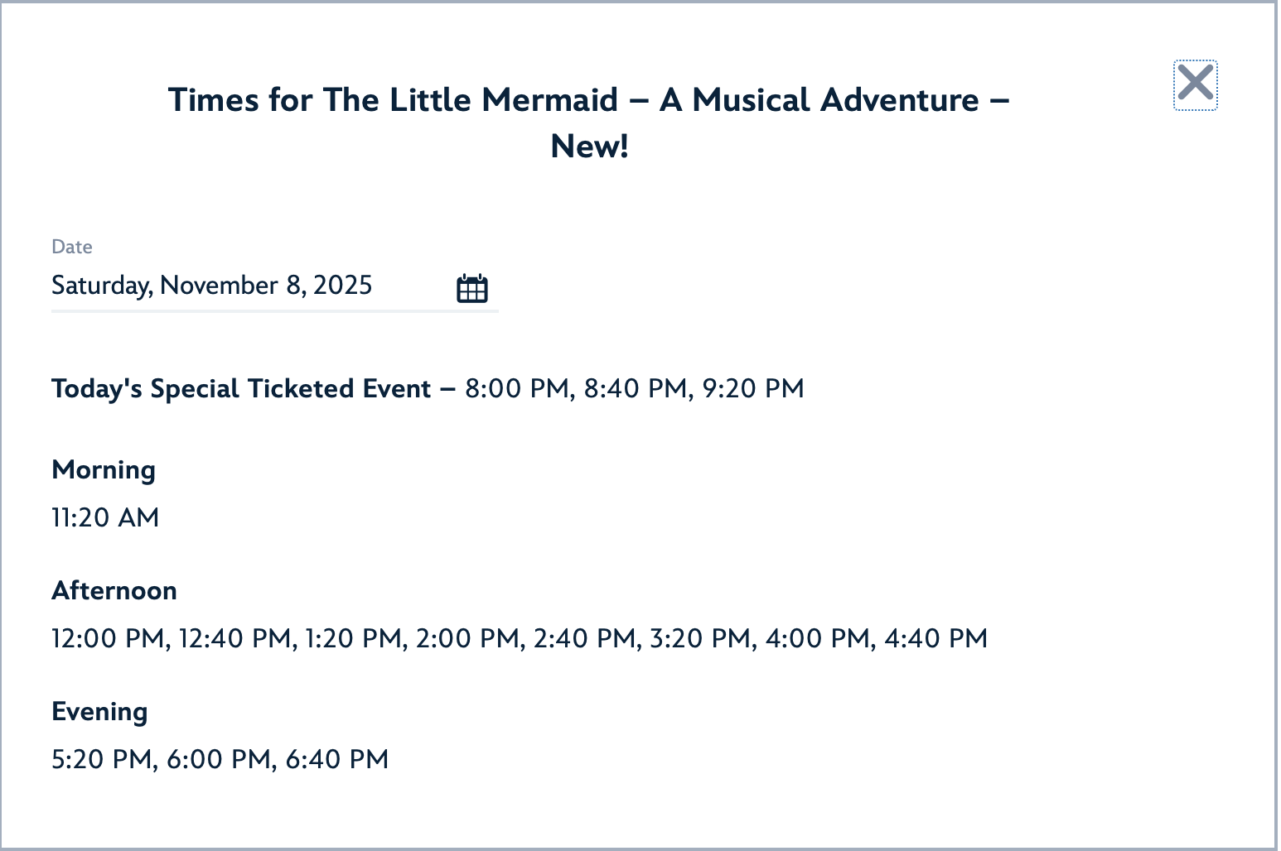Click the Date field label
Image resolution: width=1281 pixels, height=851 pixels.
[72, 247]
